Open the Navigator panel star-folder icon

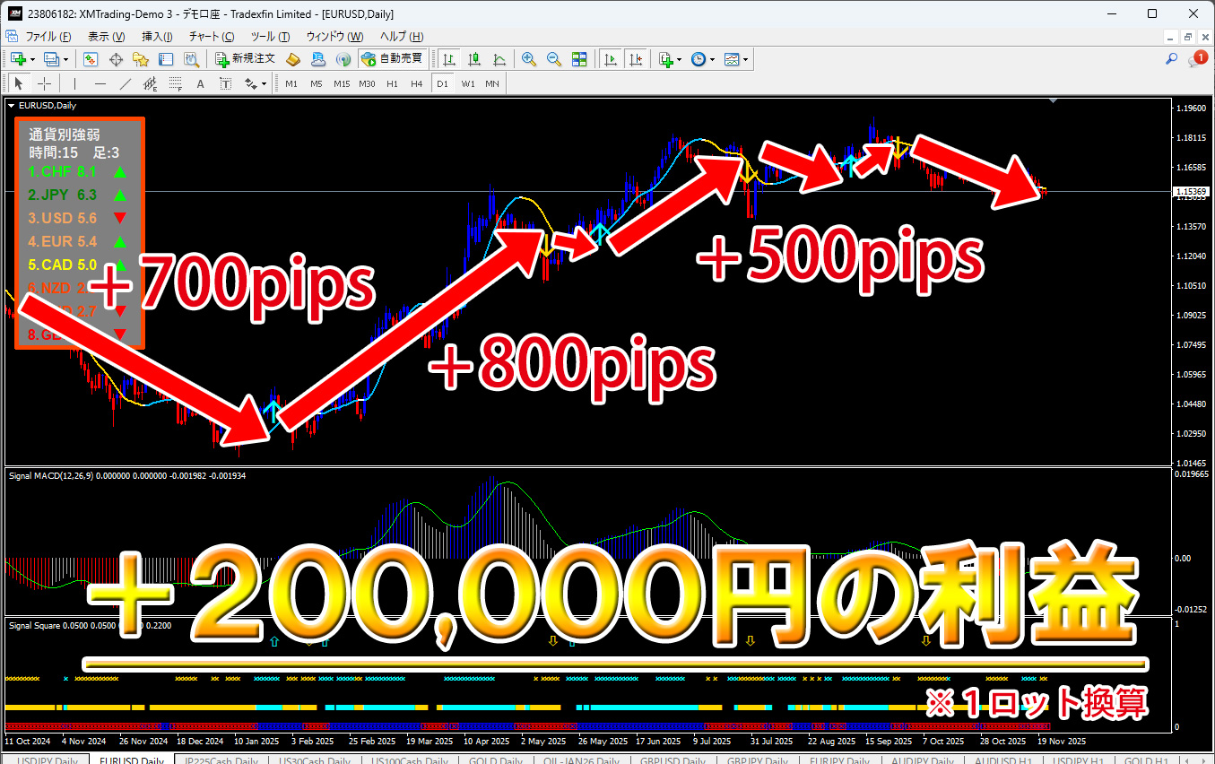[x=141, y=59]
